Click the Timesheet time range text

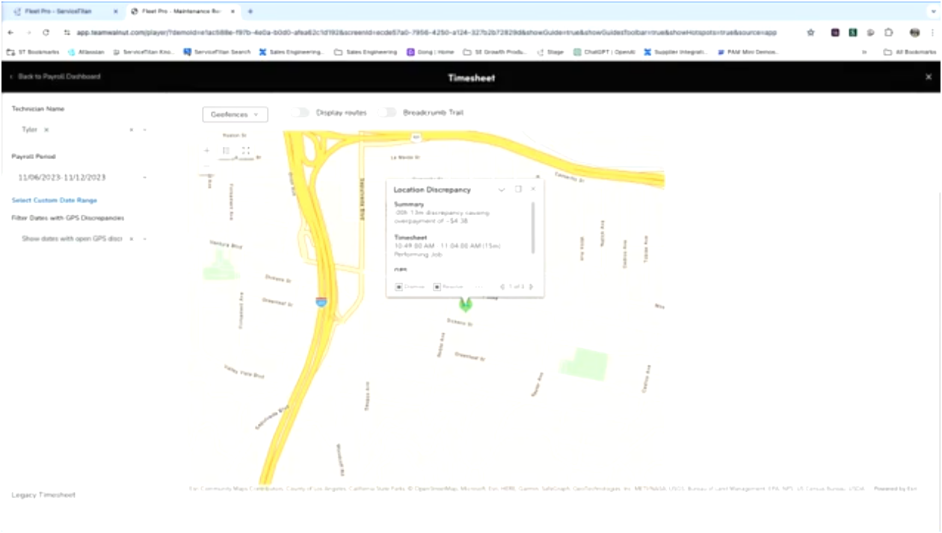pos(447,246)
